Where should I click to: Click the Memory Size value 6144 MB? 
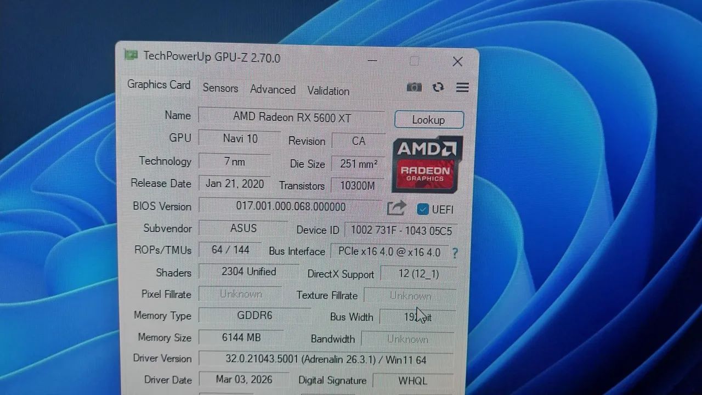(x=241, y=337)
